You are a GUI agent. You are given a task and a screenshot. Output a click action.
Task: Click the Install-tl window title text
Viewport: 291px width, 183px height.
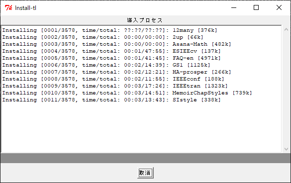[25, 8]
